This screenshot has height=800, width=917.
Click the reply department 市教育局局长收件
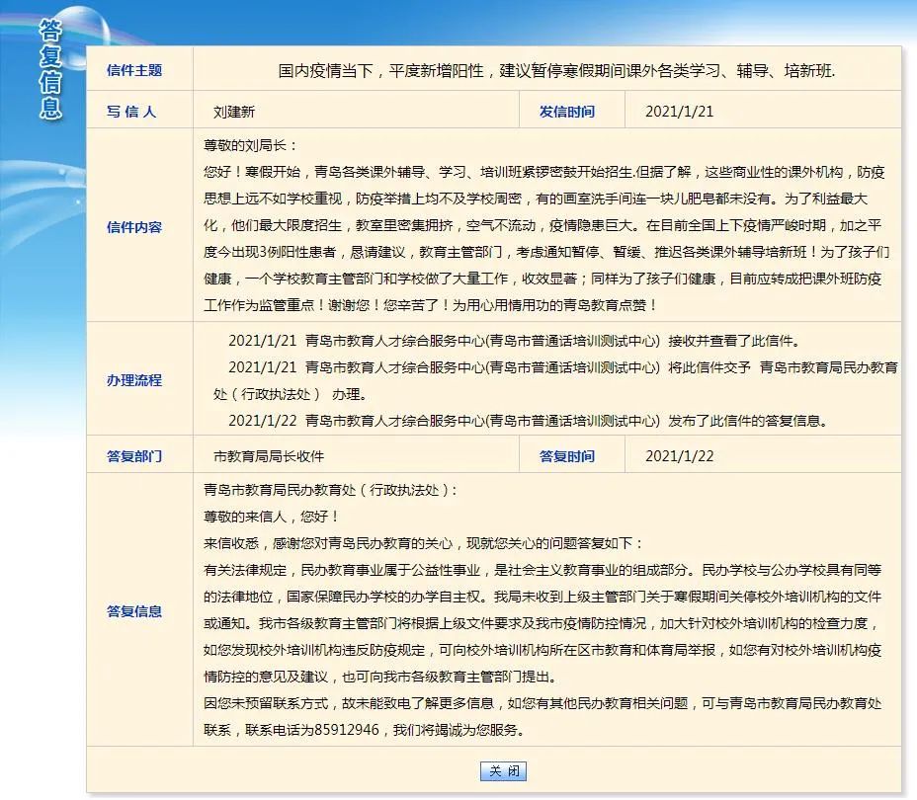point(269,456)
